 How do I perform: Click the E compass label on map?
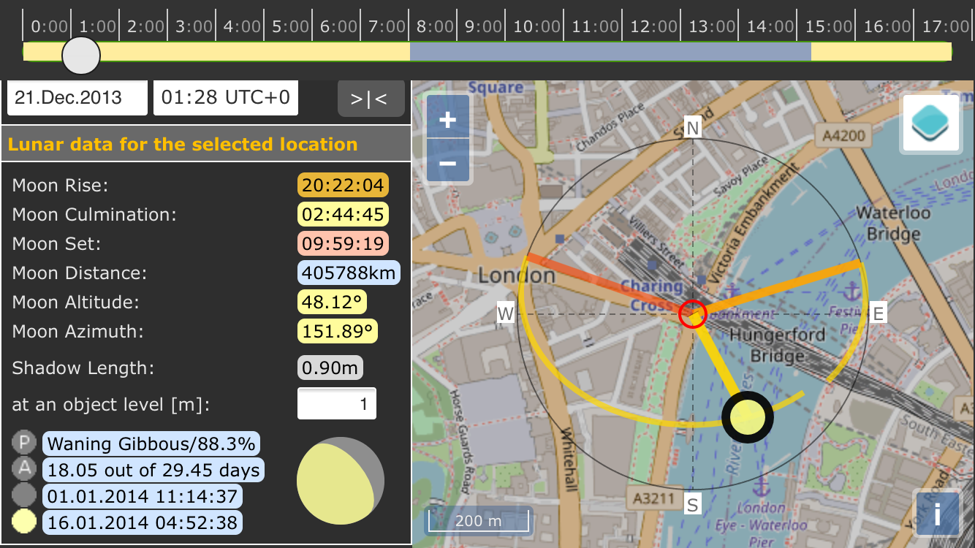tap(878, 314)
